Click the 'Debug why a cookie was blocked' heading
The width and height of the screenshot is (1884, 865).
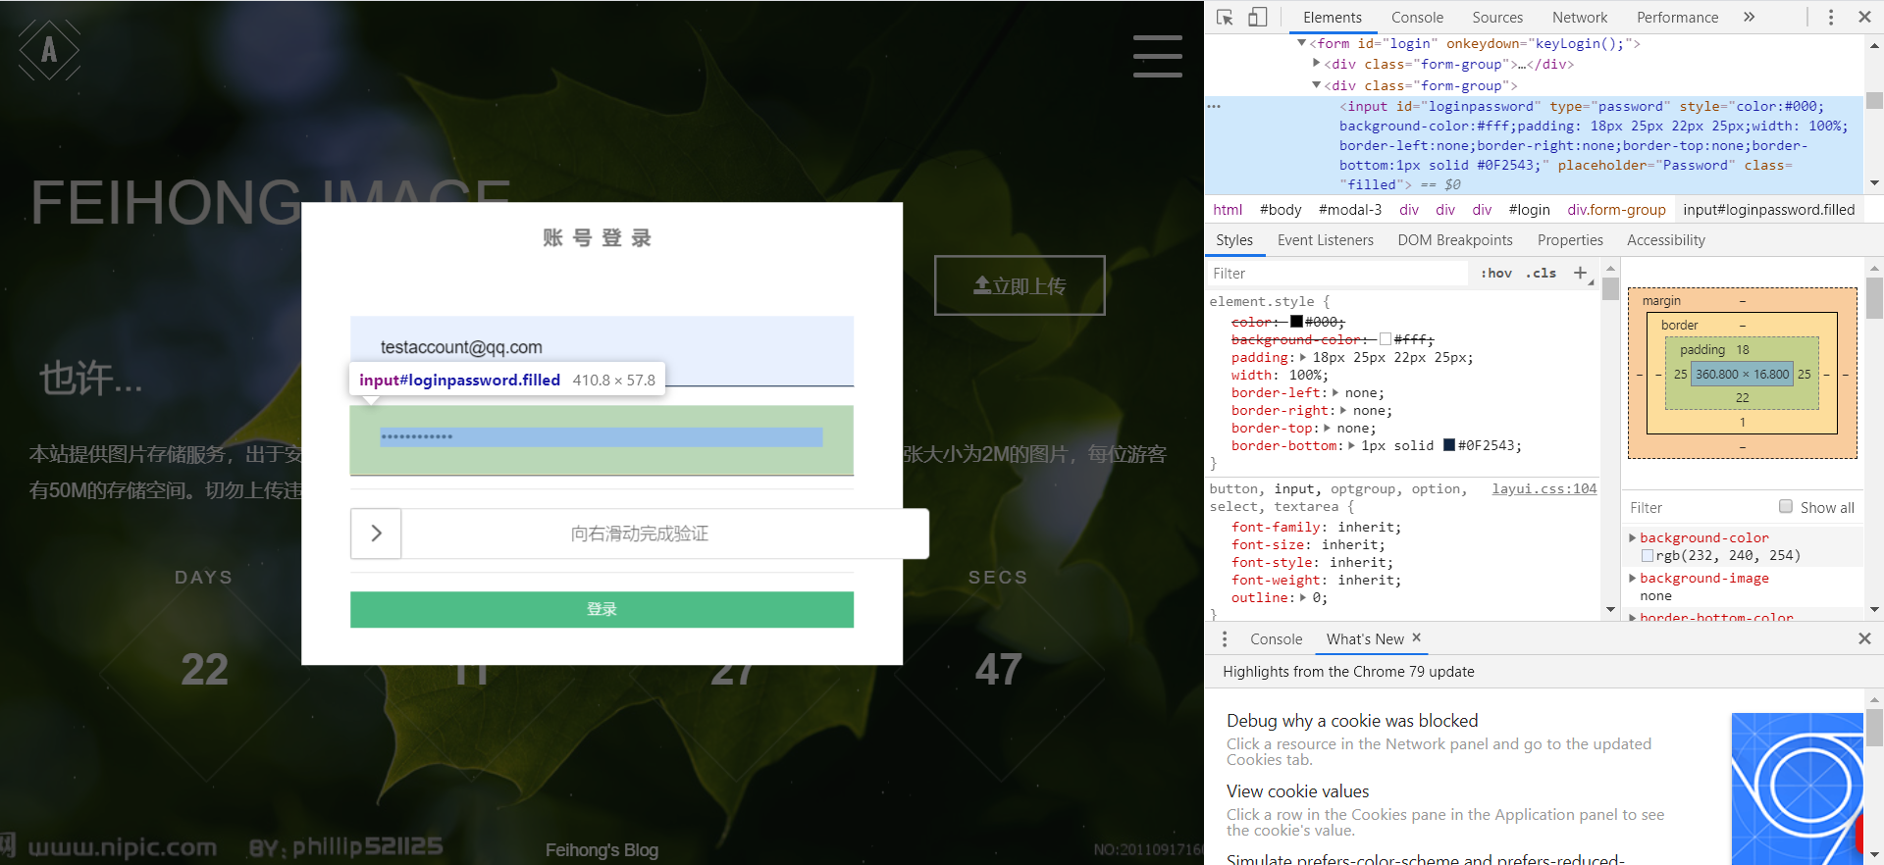click(1352, 721)
